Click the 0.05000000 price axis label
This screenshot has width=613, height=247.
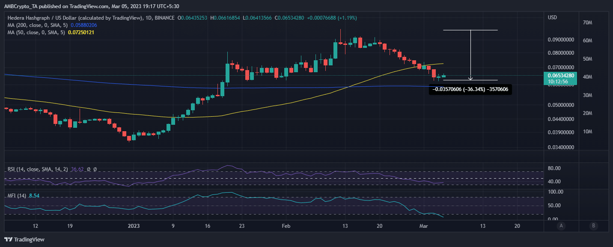[561, 105]
